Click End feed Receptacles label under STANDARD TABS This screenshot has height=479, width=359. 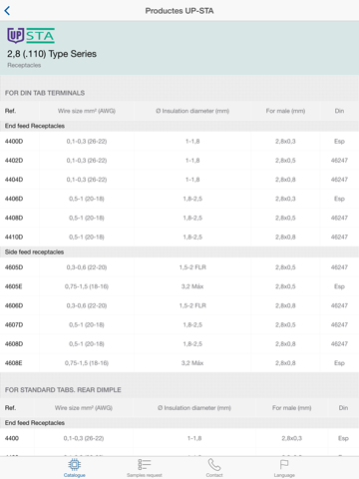point(35,423)
